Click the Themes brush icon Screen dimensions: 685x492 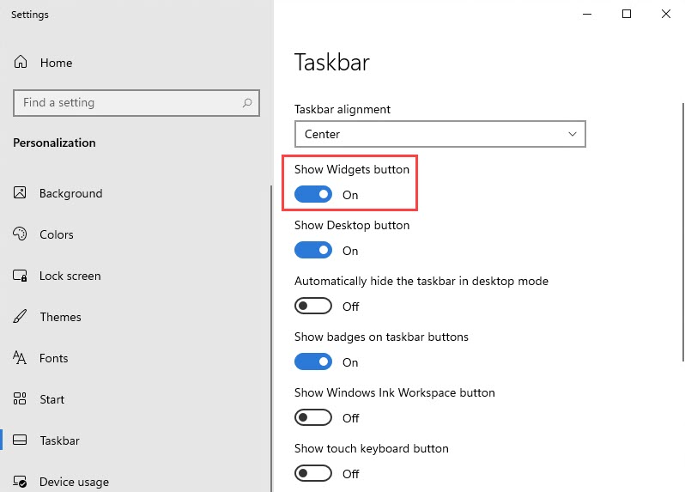tap(20, 316)
